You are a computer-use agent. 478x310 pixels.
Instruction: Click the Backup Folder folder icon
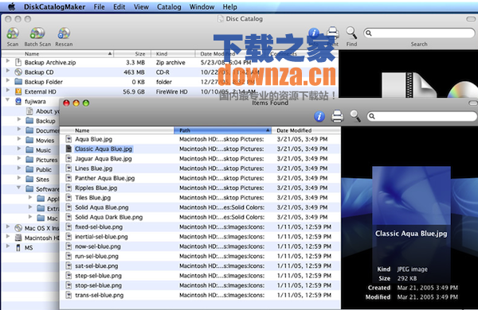18,82
